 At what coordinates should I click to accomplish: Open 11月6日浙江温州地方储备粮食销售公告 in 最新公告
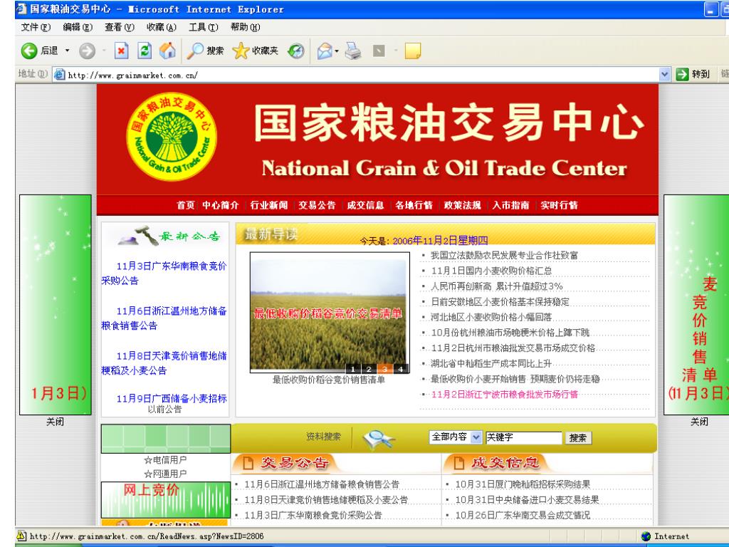click(164, 318)
